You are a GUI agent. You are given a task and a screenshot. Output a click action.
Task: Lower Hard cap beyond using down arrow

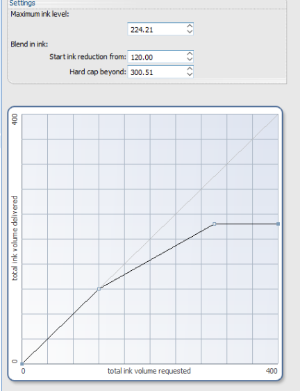coord(190,75)
